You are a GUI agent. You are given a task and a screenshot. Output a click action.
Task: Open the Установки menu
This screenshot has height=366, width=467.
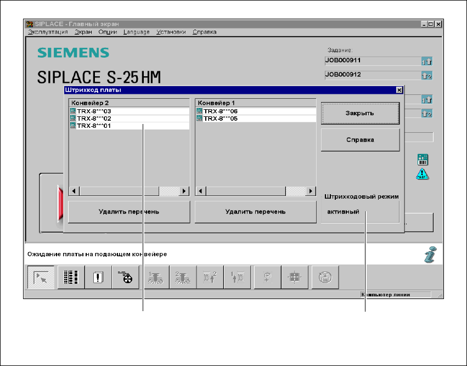click(x=171, y=32)
